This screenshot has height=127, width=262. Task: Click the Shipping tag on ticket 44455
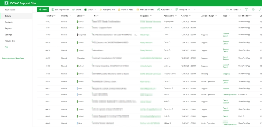[226, 74]
